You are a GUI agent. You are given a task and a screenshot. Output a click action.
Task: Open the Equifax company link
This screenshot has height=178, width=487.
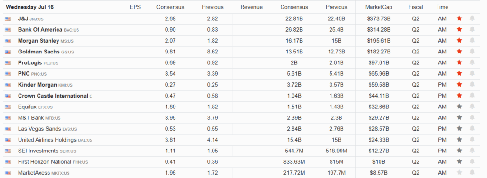coord(27,107)
